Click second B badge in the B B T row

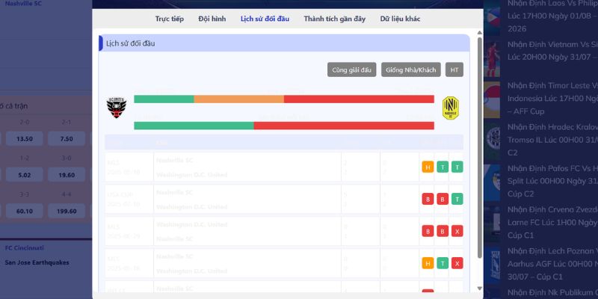(443, 199)
